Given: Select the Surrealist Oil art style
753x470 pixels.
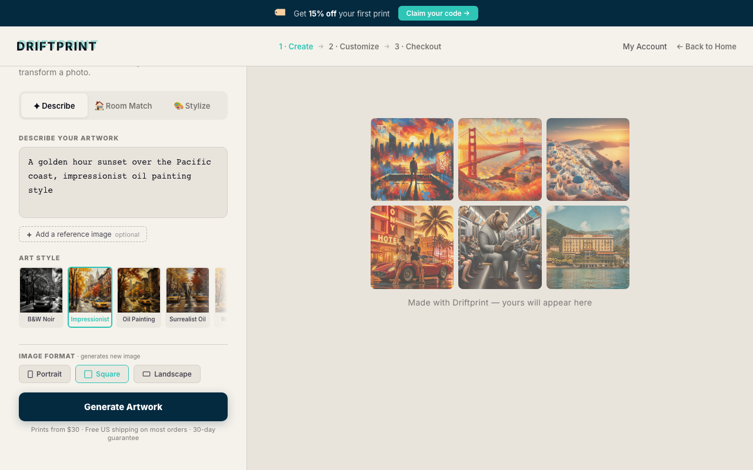Looking at the screenshot, I should pos(188,297).
